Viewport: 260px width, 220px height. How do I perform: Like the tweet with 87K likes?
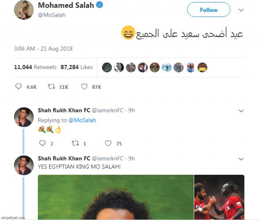(84, 87)
